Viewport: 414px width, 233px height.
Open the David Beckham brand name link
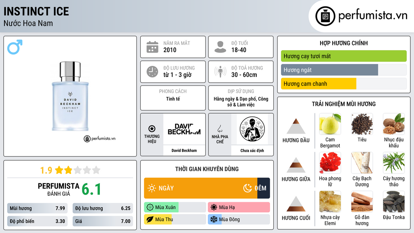click(184, 150)
